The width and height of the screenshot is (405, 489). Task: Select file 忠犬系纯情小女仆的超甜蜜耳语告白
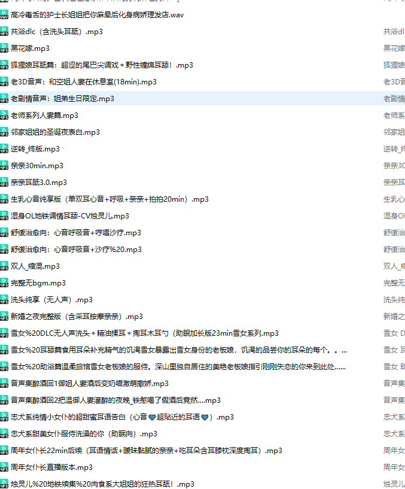(122, 417)
